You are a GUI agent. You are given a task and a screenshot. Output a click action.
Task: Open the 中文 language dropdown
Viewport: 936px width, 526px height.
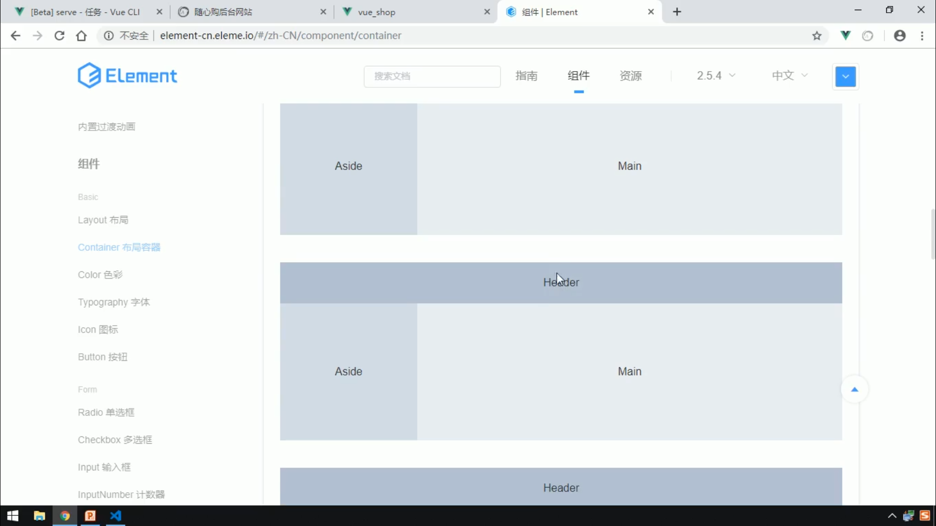click(790, 75)
